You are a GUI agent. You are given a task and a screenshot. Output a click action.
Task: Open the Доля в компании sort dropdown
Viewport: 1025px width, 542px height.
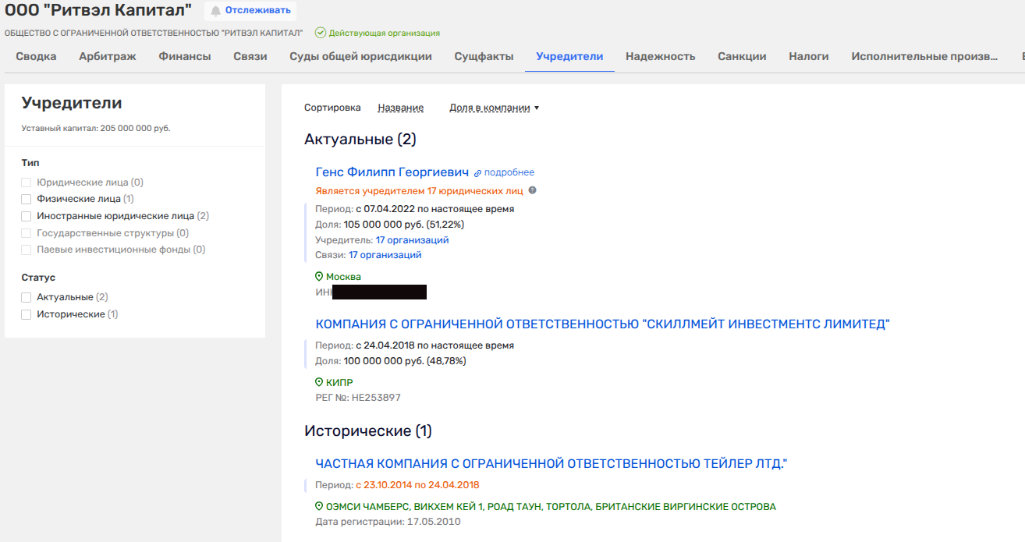[x=494, y=108]
